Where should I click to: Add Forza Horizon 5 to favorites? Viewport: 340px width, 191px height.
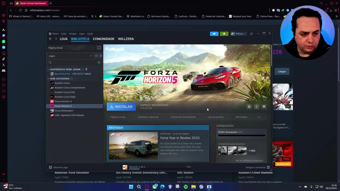coord(264,107)
